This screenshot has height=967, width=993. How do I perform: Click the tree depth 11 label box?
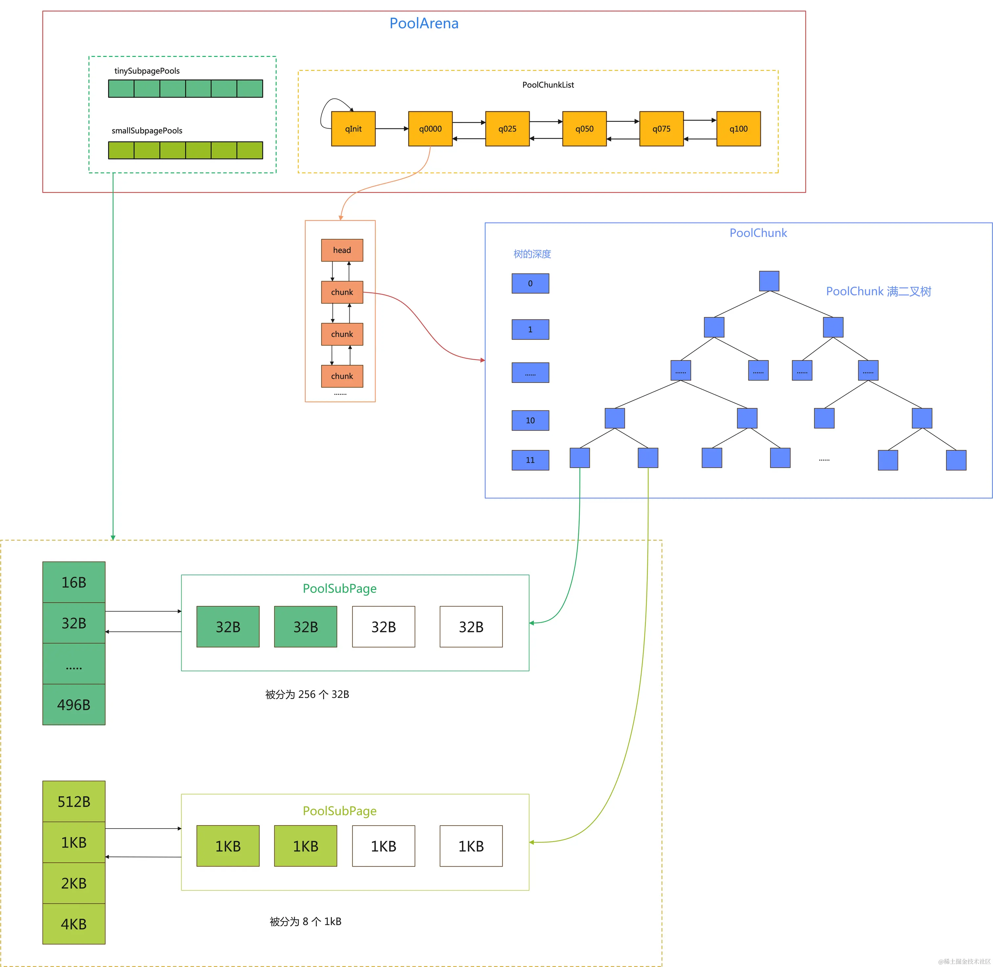coord(530,460)
